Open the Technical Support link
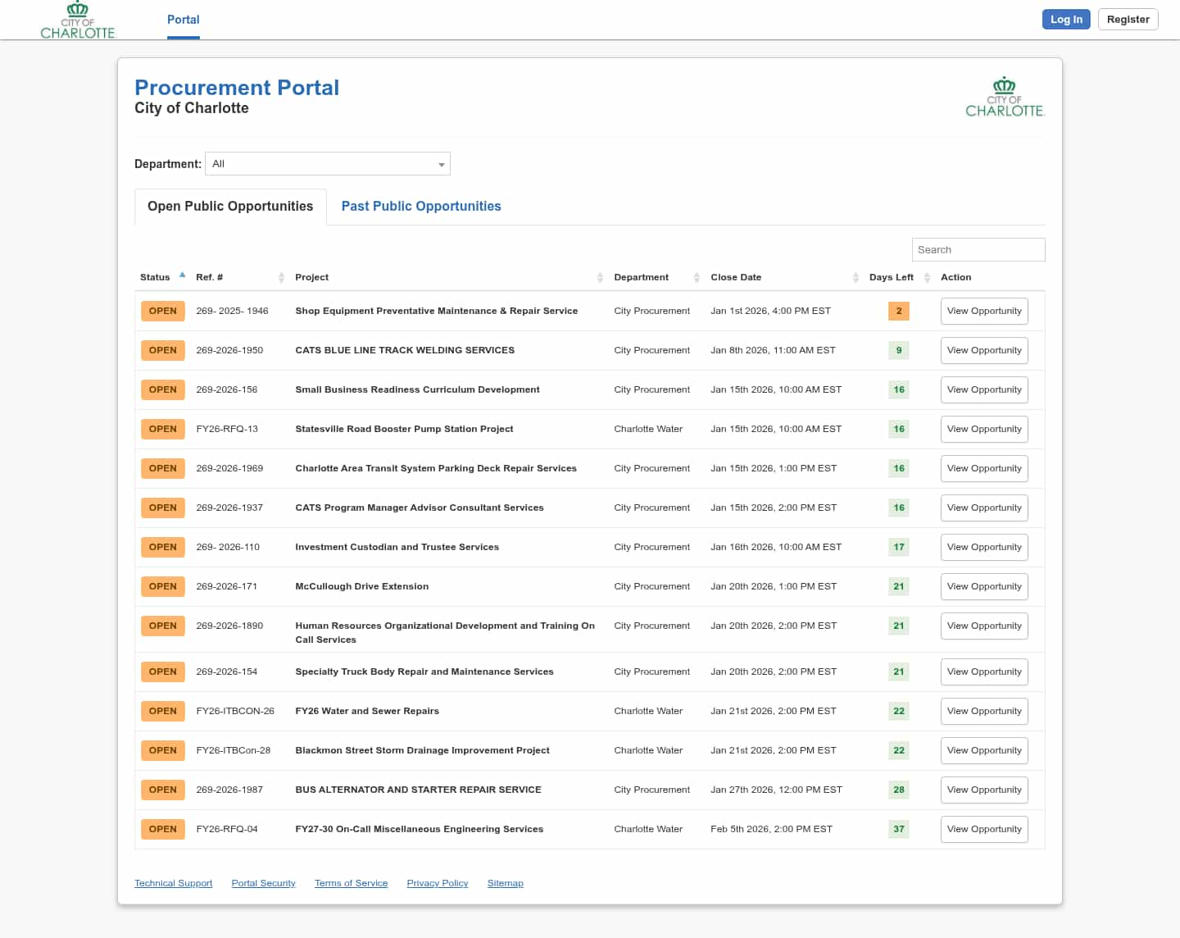The height and width of the screenshot is (938, 1180). tap(173, 884)
